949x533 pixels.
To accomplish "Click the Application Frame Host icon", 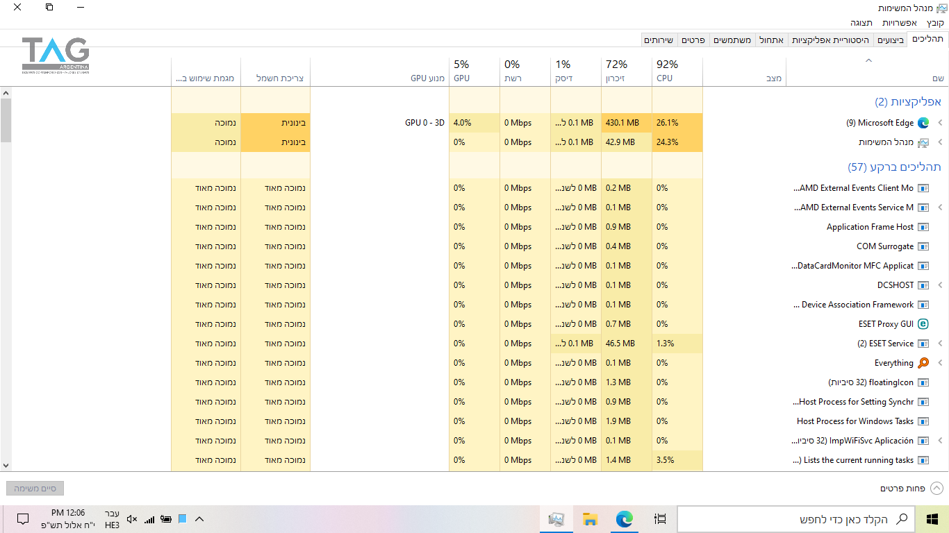I will pos(923,227).
